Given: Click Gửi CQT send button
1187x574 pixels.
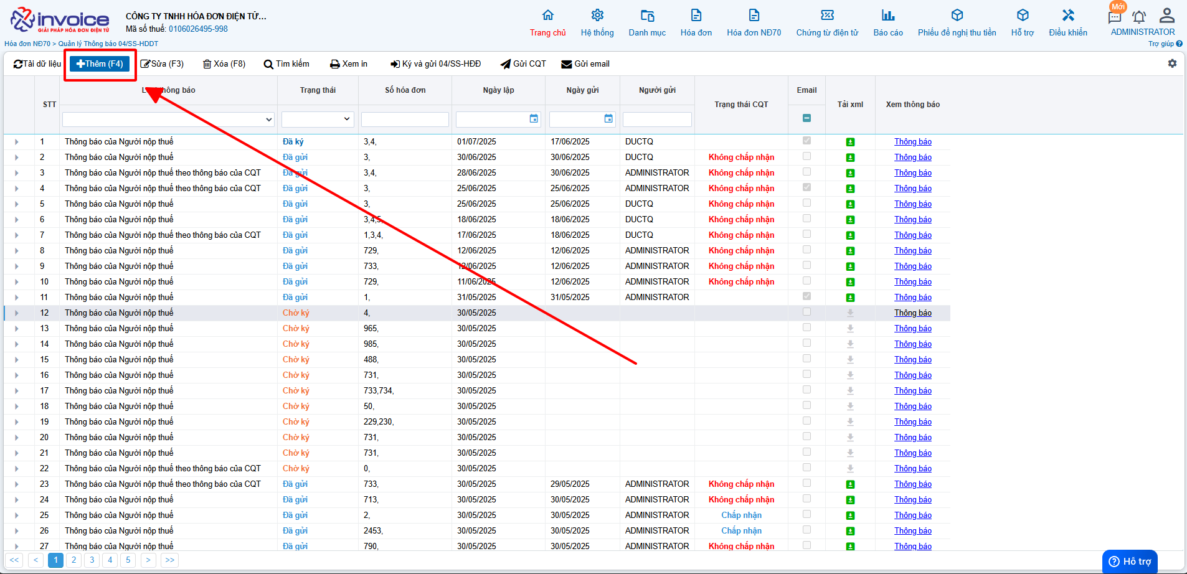Looking at the screenshot, I should click(523, 64).
